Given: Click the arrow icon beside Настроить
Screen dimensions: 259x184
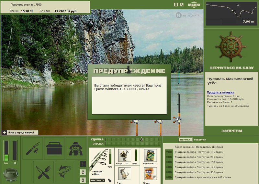Looking at the screenshot, I should pos(109,180).
